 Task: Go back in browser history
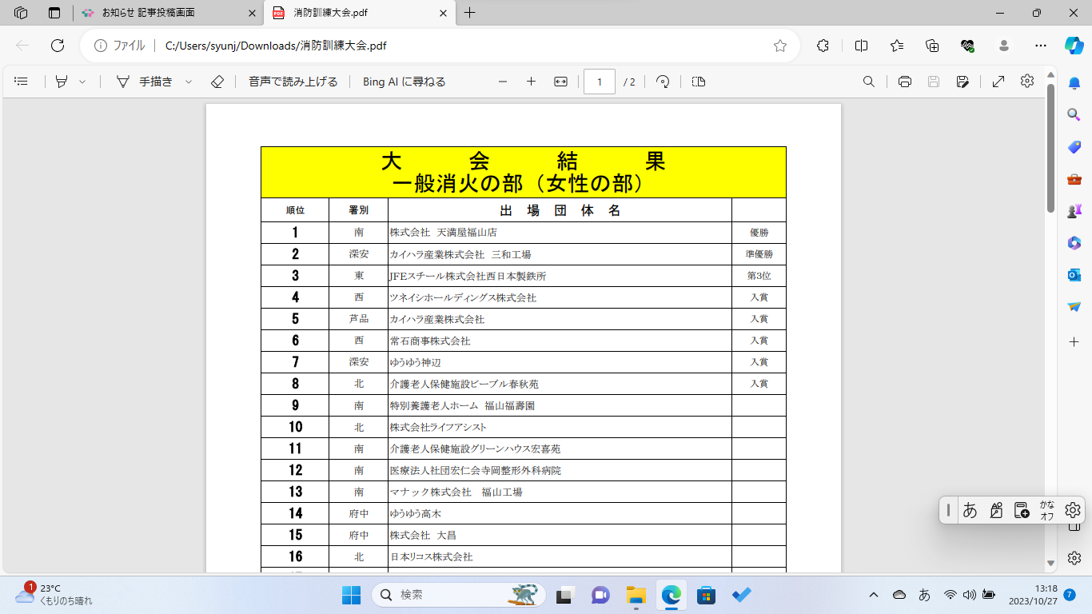(22, 46)
